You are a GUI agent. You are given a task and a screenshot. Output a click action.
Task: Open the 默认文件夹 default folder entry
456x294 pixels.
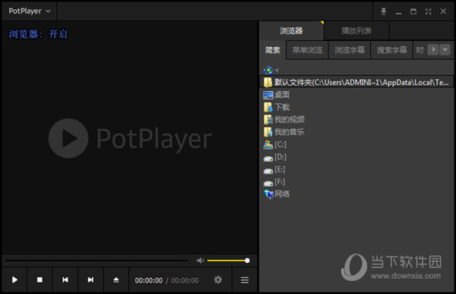[x=356, y=82]
